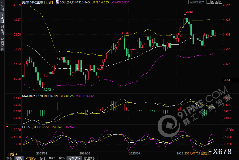The height and width of the screenshot is (160, 239).
Task: Click the 4.094 high price marker
Action: pyautogui.click(x=190, y=12)
